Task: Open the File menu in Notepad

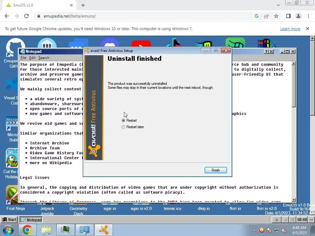Action: pyautogui.click(x=23, y=58)
